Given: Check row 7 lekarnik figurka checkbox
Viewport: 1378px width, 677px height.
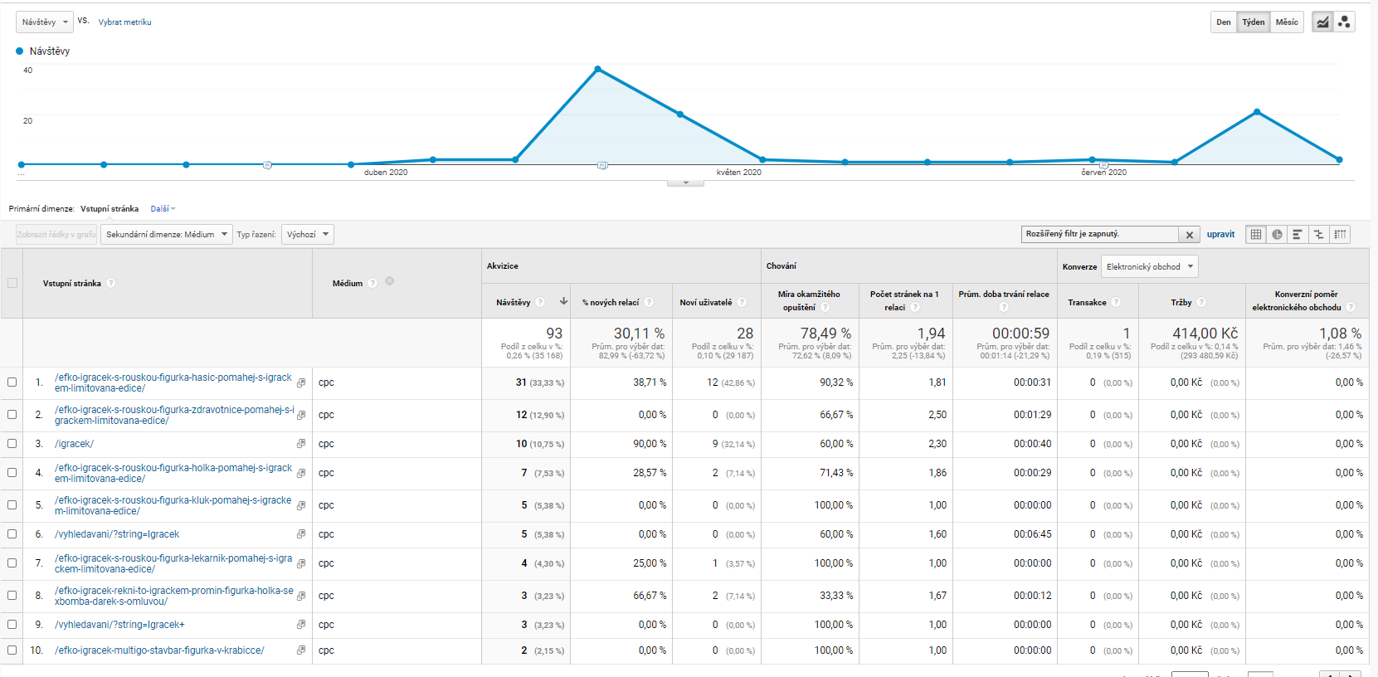Looking at the screenshot, I should click(12, 563).
